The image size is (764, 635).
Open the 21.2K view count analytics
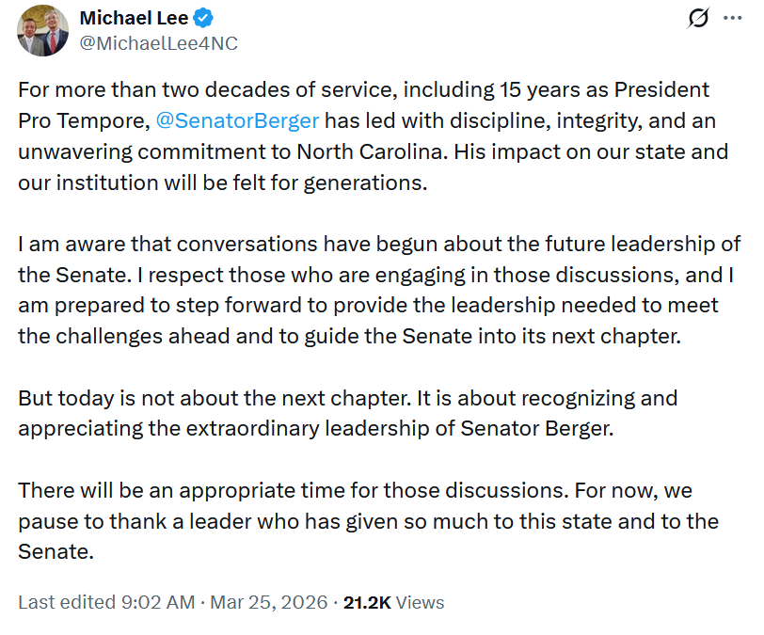pyautogui.click(x=367, y=602)
